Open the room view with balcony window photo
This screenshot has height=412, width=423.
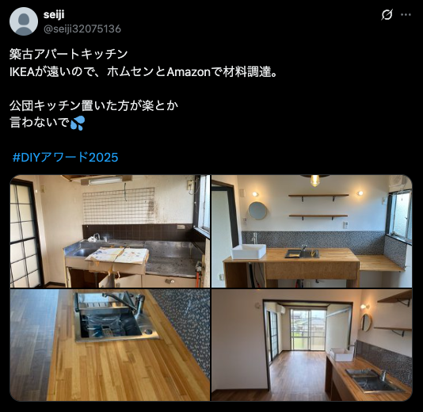pyautogui.click(x=311, y=345)
